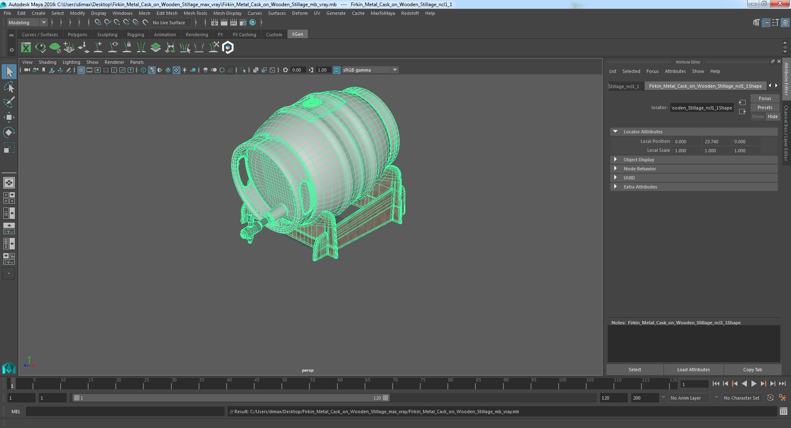Click the Presets button
Image resolution: width=791 pixels, height=428 pixels.
765,107
